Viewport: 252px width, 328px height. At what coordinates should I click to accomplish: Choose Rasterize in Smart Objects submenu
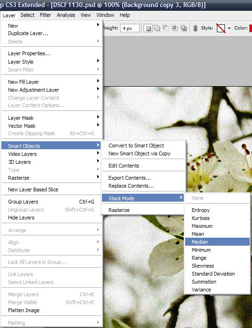[x=144, y=210]
